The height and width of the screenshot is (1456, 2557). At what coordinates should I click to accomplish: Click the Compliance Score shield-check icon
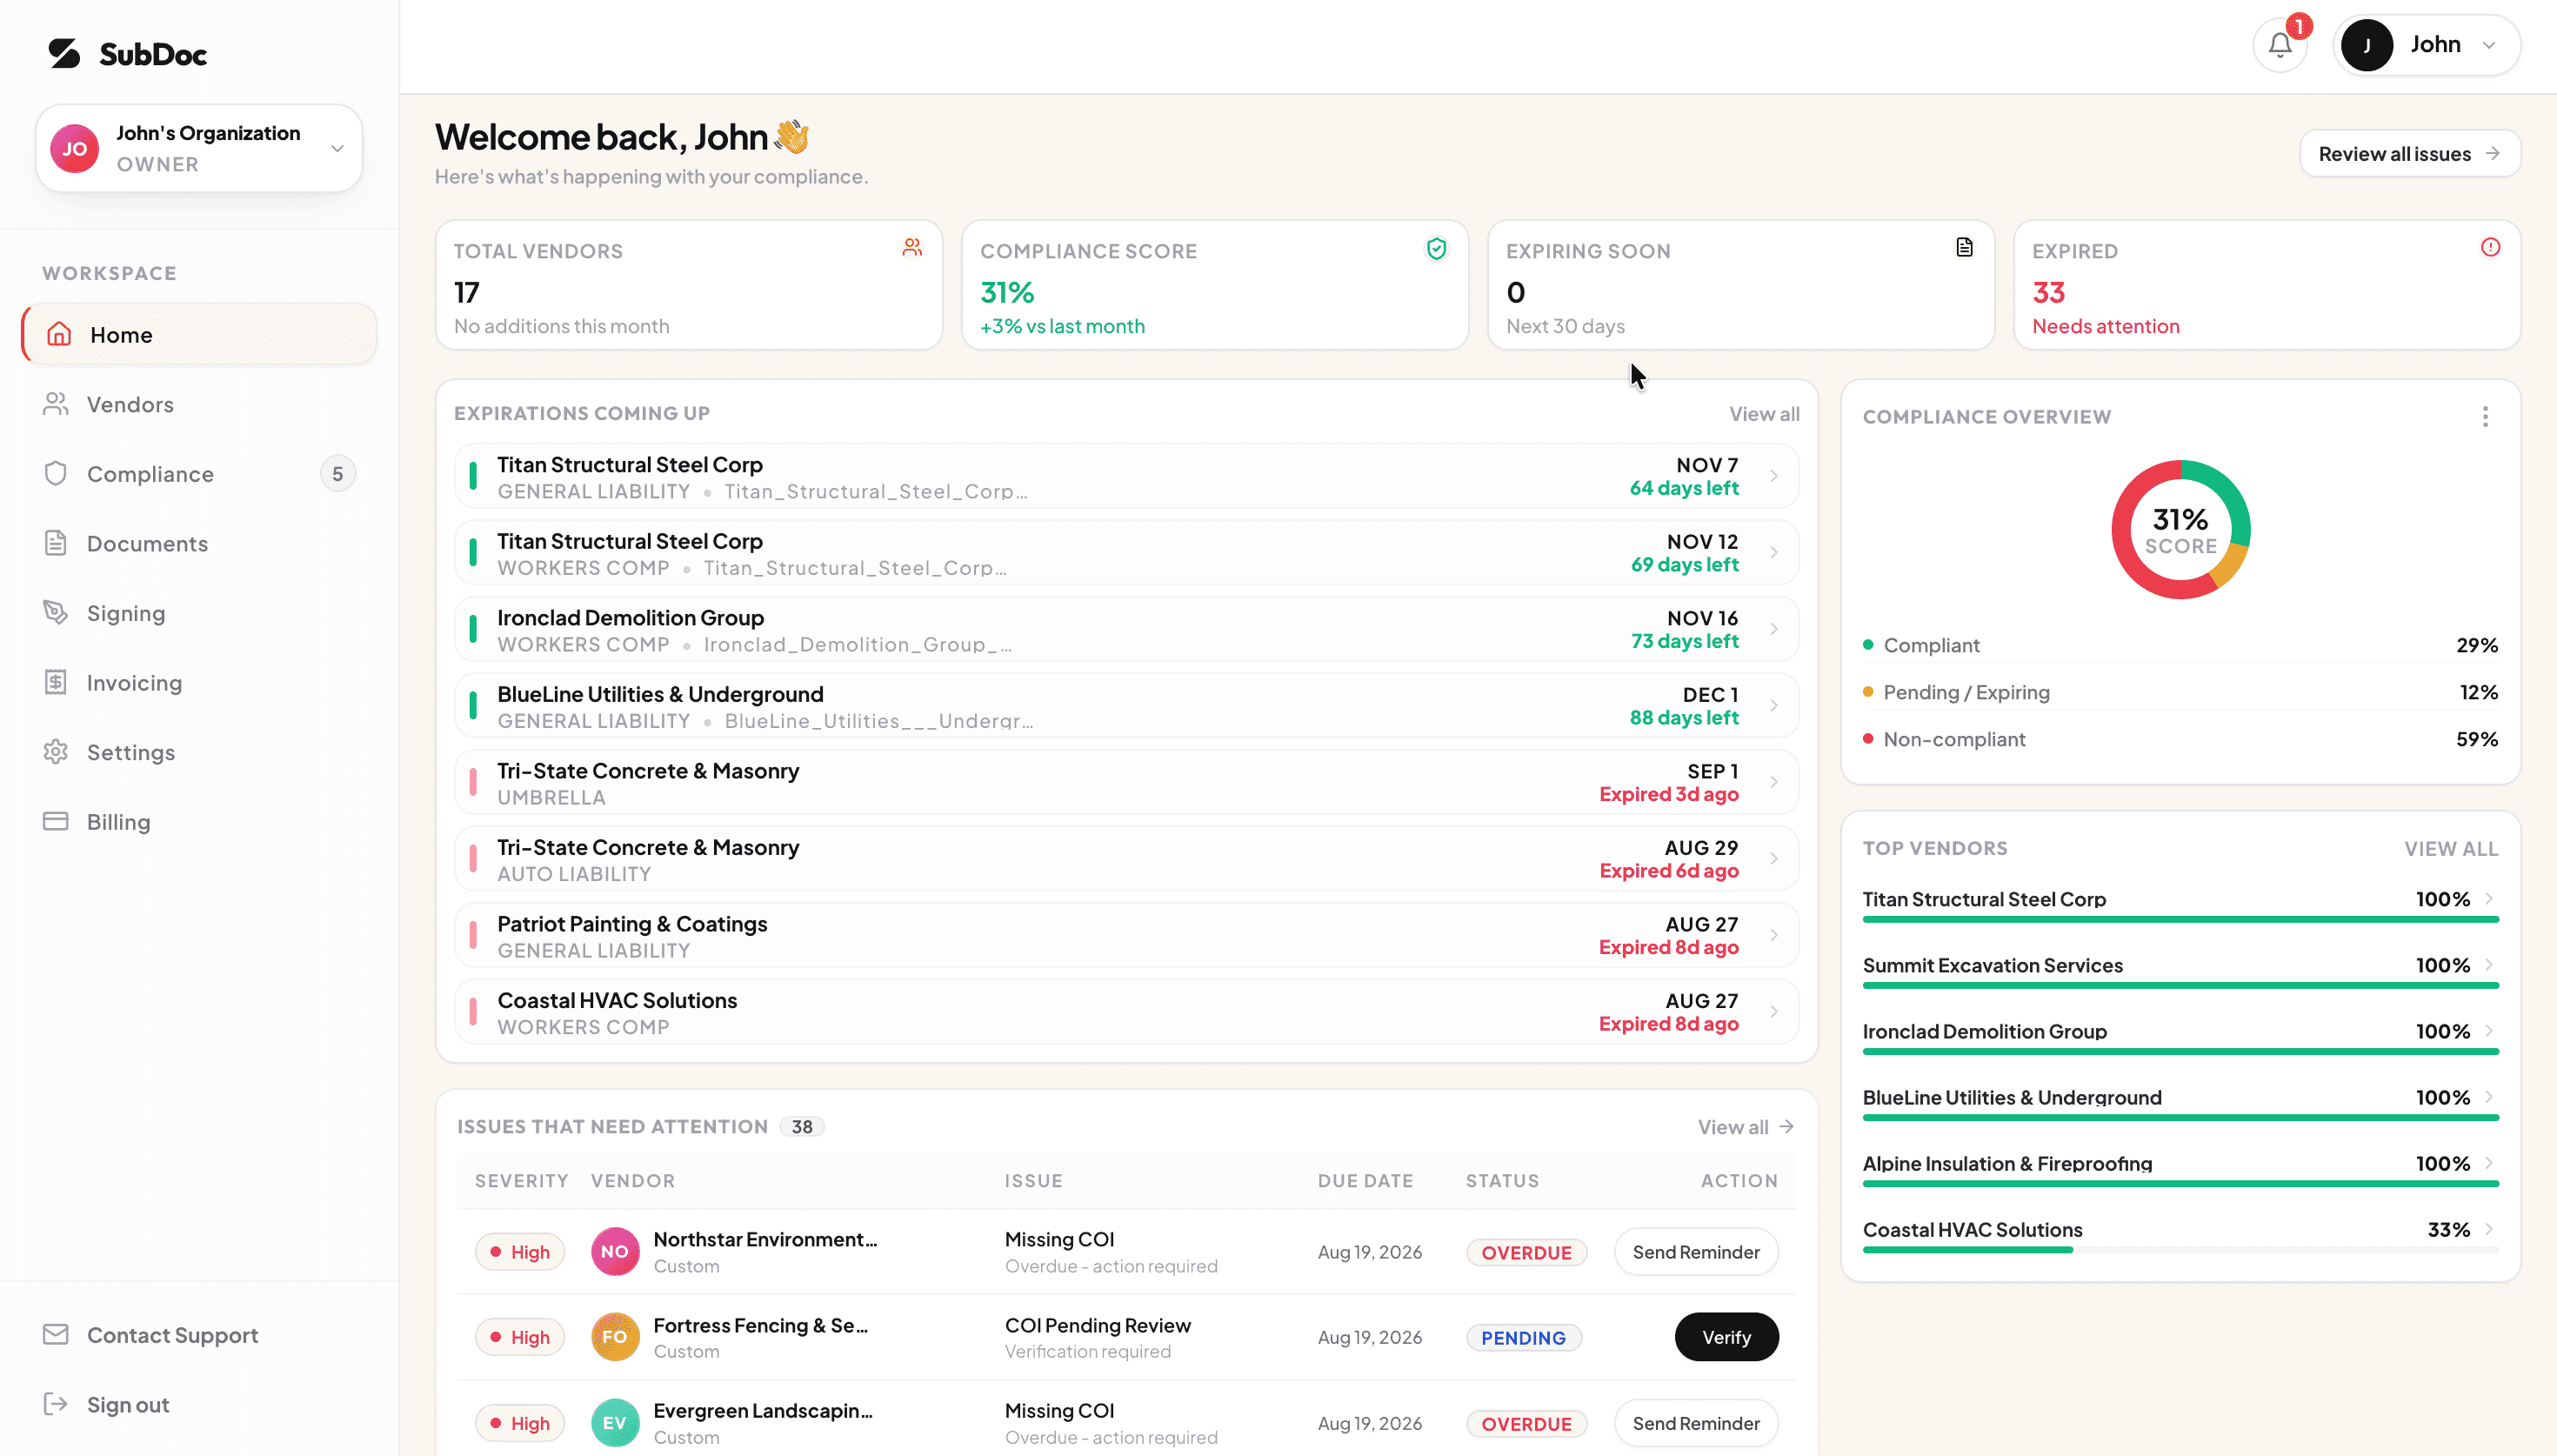point(1437,248)
